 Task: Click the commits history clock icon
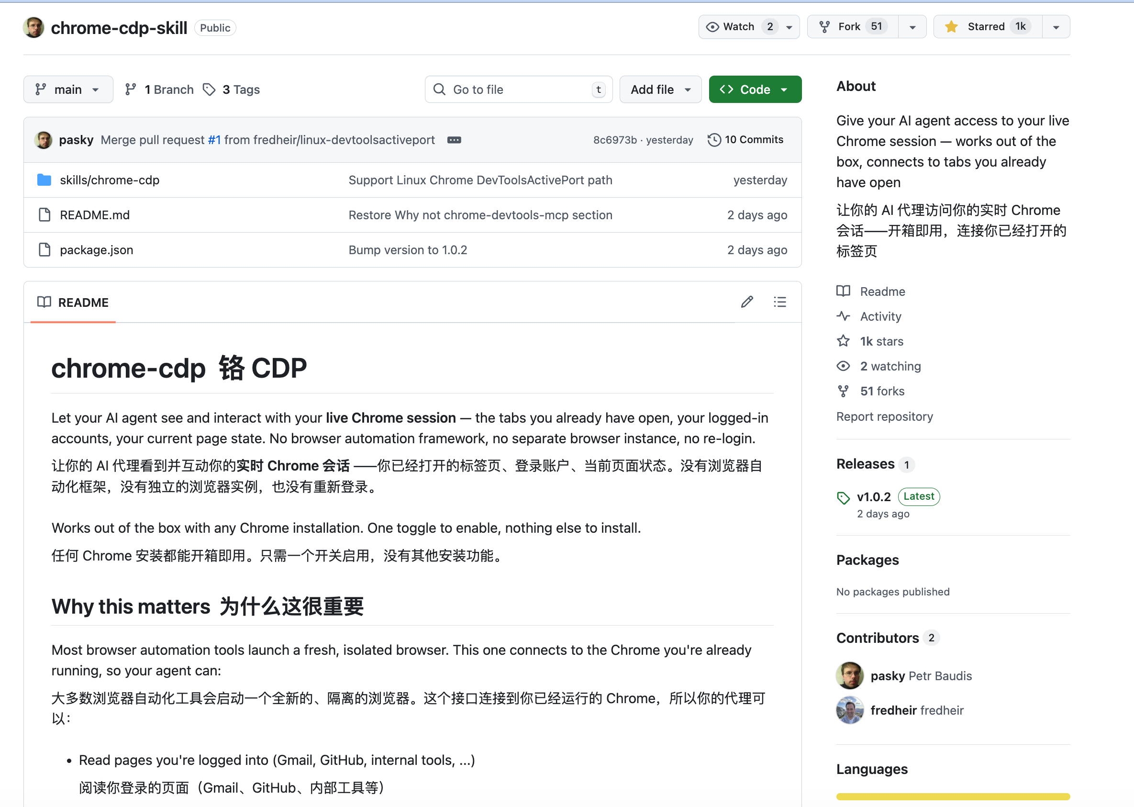pos(714,140)
